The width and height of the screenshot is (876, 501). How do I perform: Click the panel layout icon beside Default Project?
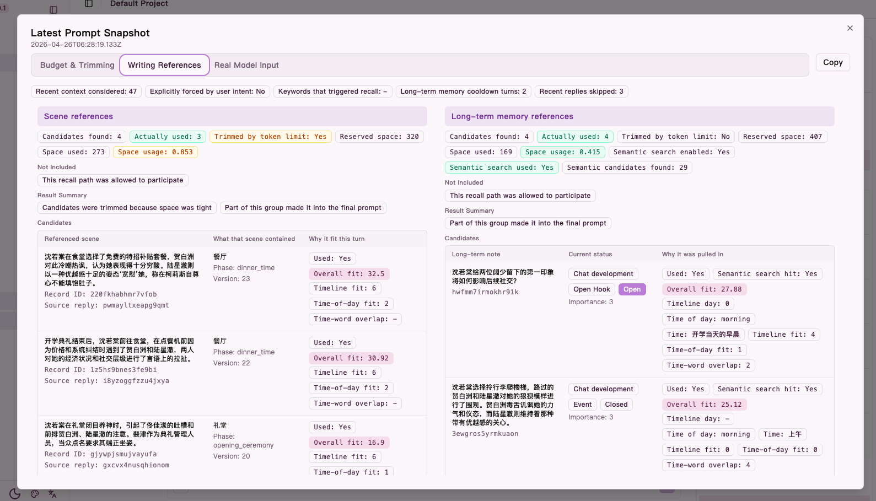[89, 4]
